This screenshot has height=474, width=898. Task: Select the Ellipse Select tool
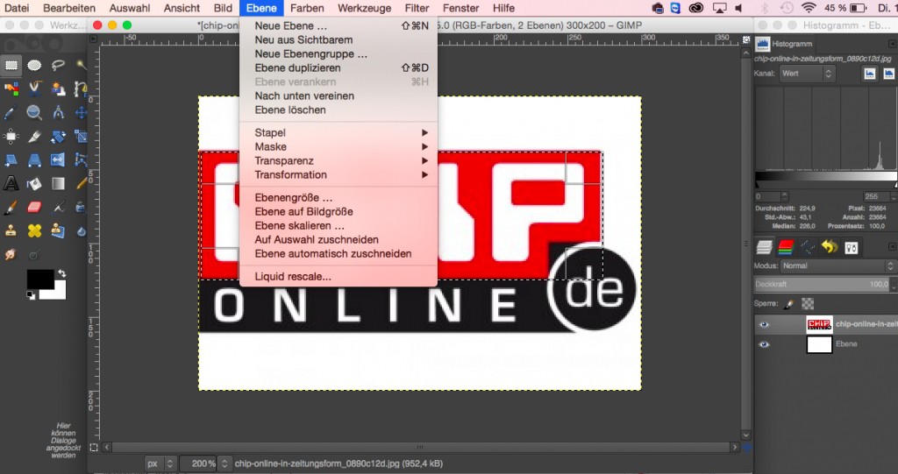pos(35,65)
